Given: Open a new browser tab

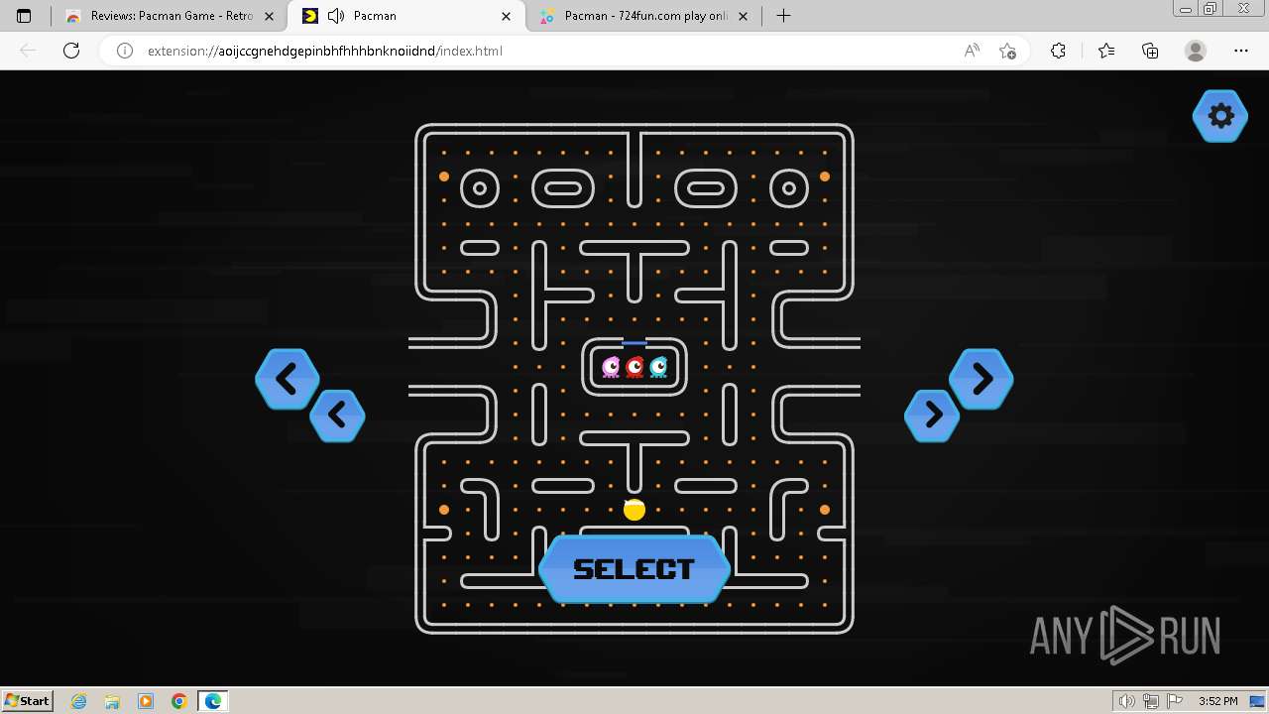Looking at the screenshot, I should (x=783, y=16).
